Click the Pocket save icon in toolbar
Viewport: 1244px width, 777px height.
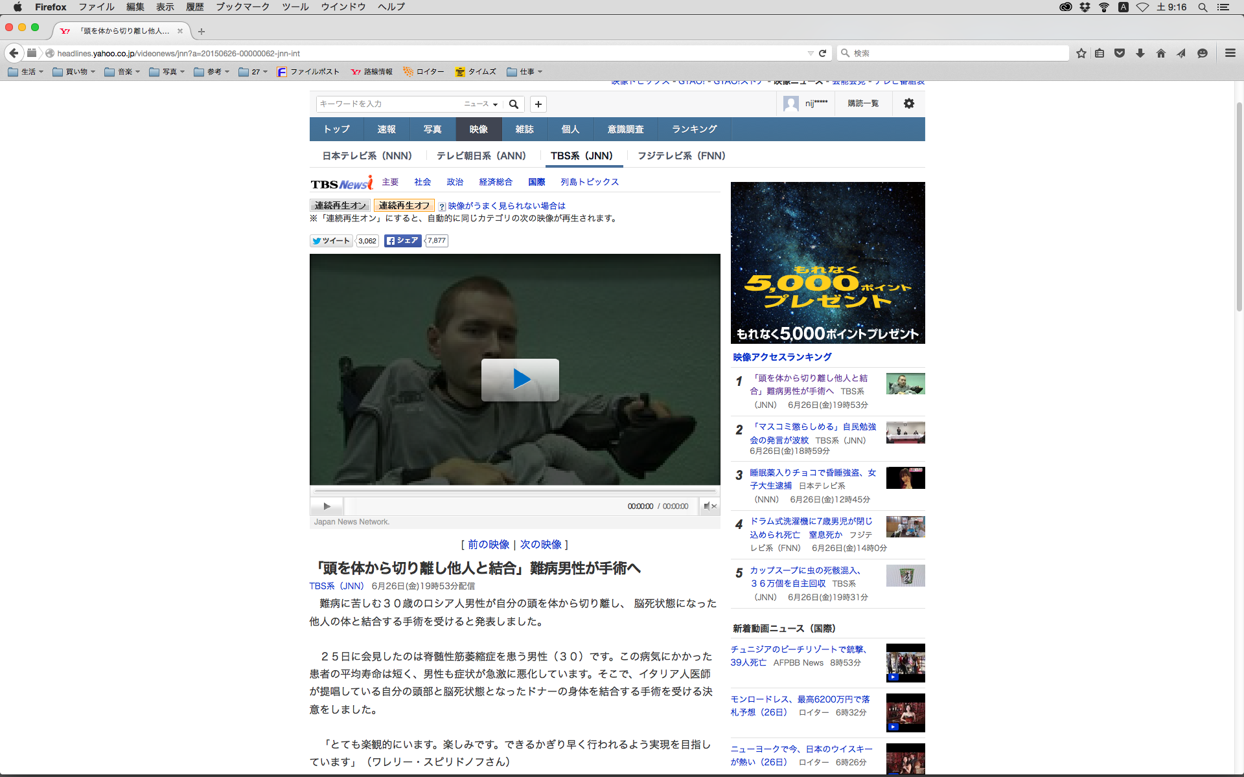point(1120,53)
